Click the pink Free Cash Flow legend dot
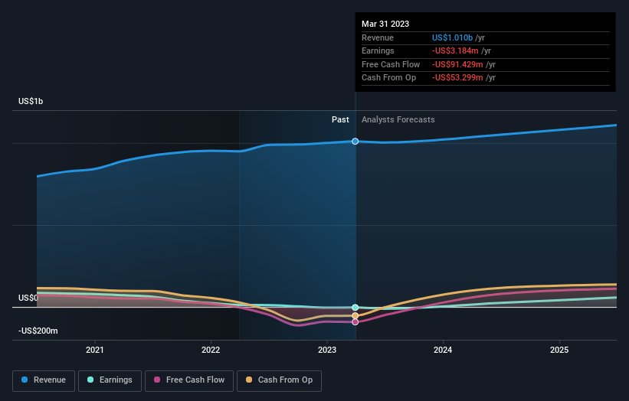The image size is (629, 401). [157, 380]
